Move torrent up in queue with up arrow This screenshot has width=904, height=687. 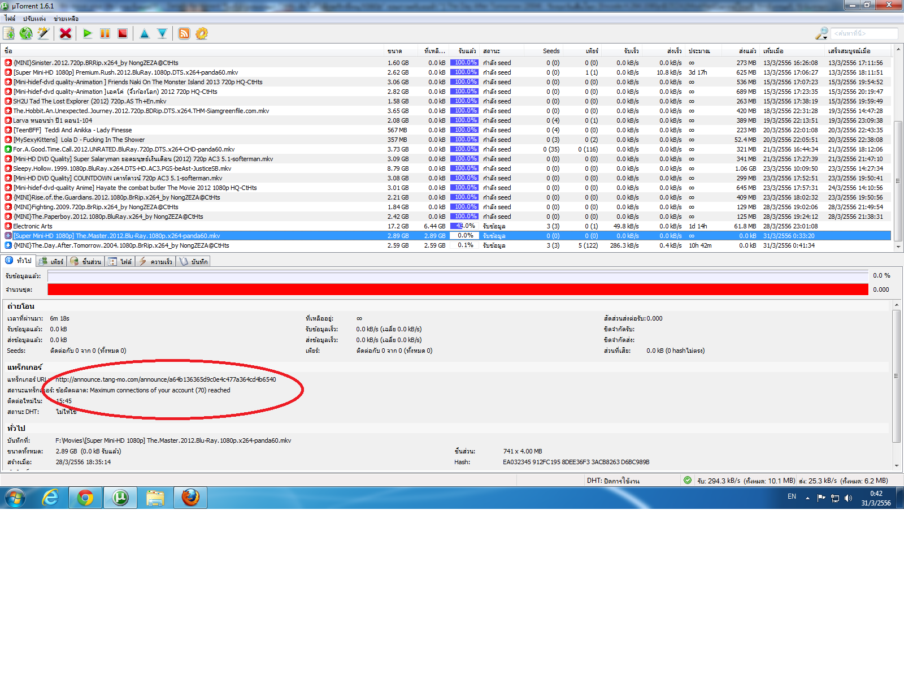(x=145, y=33)
